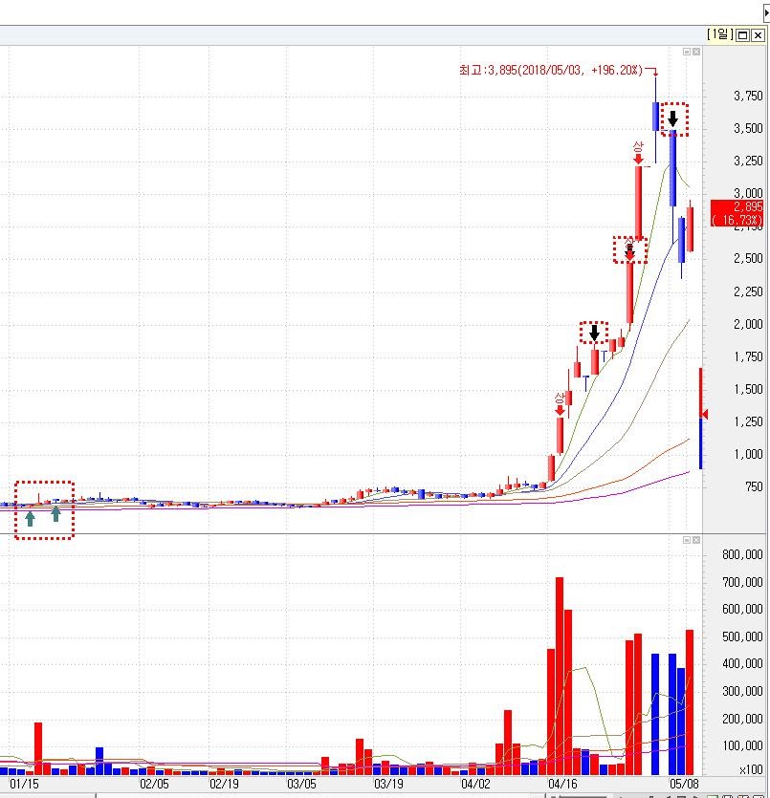Select the 02/19 date label
The width and height of the screenshot is (770, 798).
(x=224, y=784)
